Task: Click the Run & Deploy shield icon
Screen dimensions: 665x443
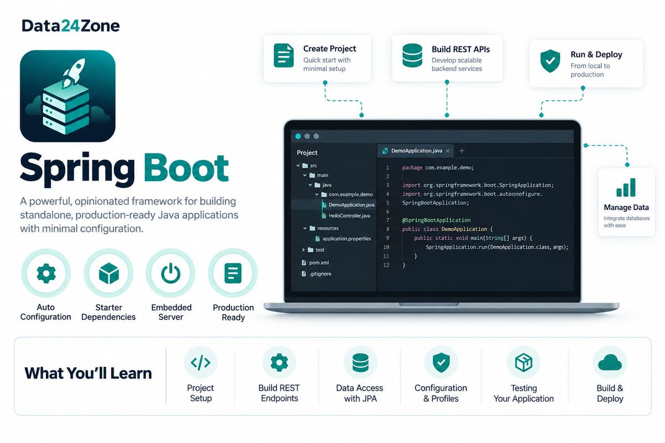Action: pyautogui.click(x=550, y=61)
